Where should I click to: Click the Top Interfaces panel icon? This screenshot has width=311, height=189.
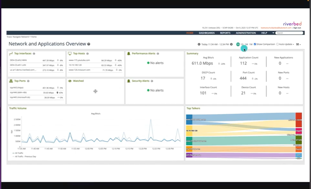tap(11, 54)
